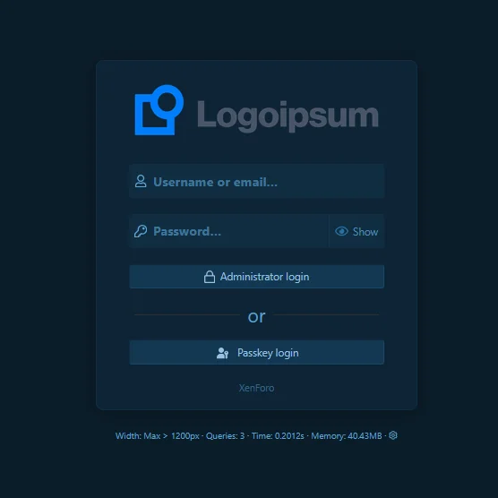Click the blue Logoipsum logo mark
This screenshot has width=498, height=498.
tap(159, 110)
